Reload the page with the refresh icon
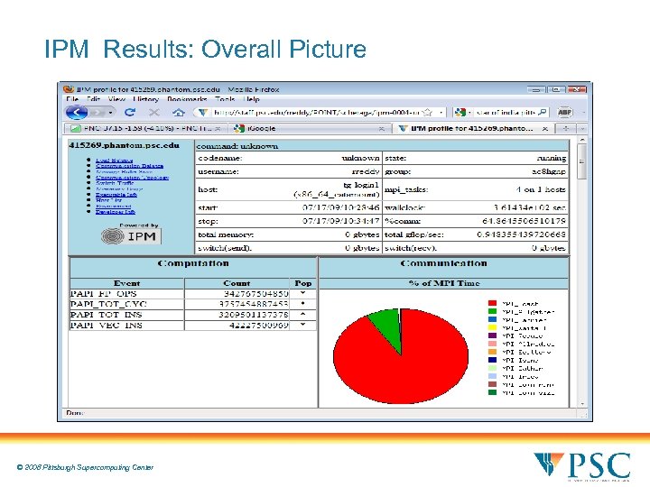This screenshot has width=650, height=487. click(130, 112)
